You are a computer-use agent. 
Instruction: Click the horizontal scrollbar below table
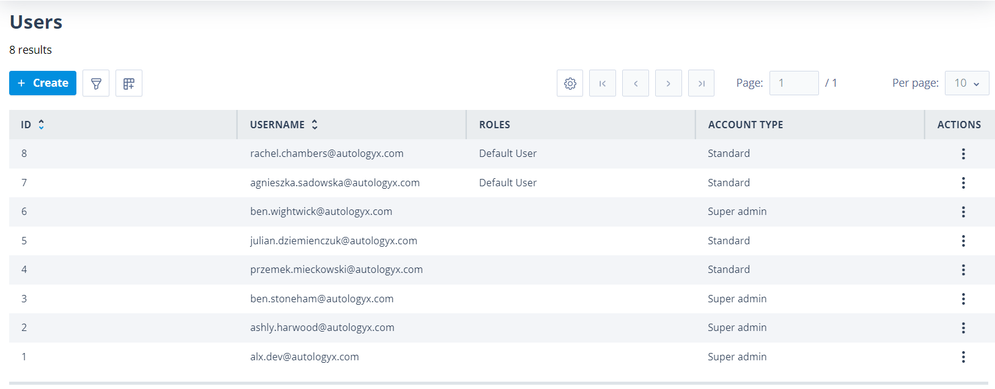coord(499,384)
